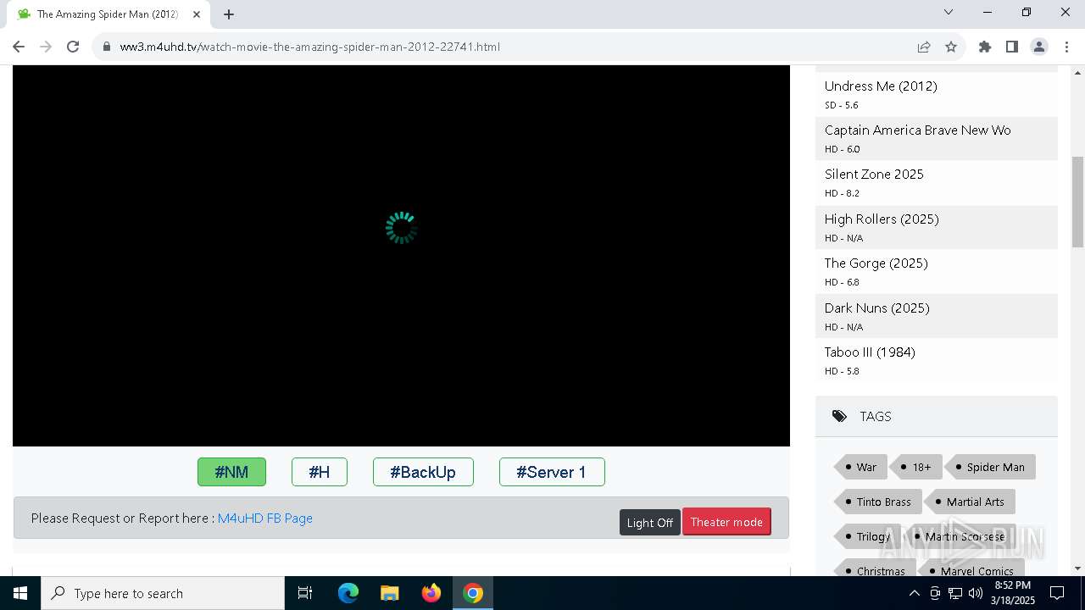Expand the tab search dropdown
The height and width of the screenshot is (610, 1085).
pos(949,12)
